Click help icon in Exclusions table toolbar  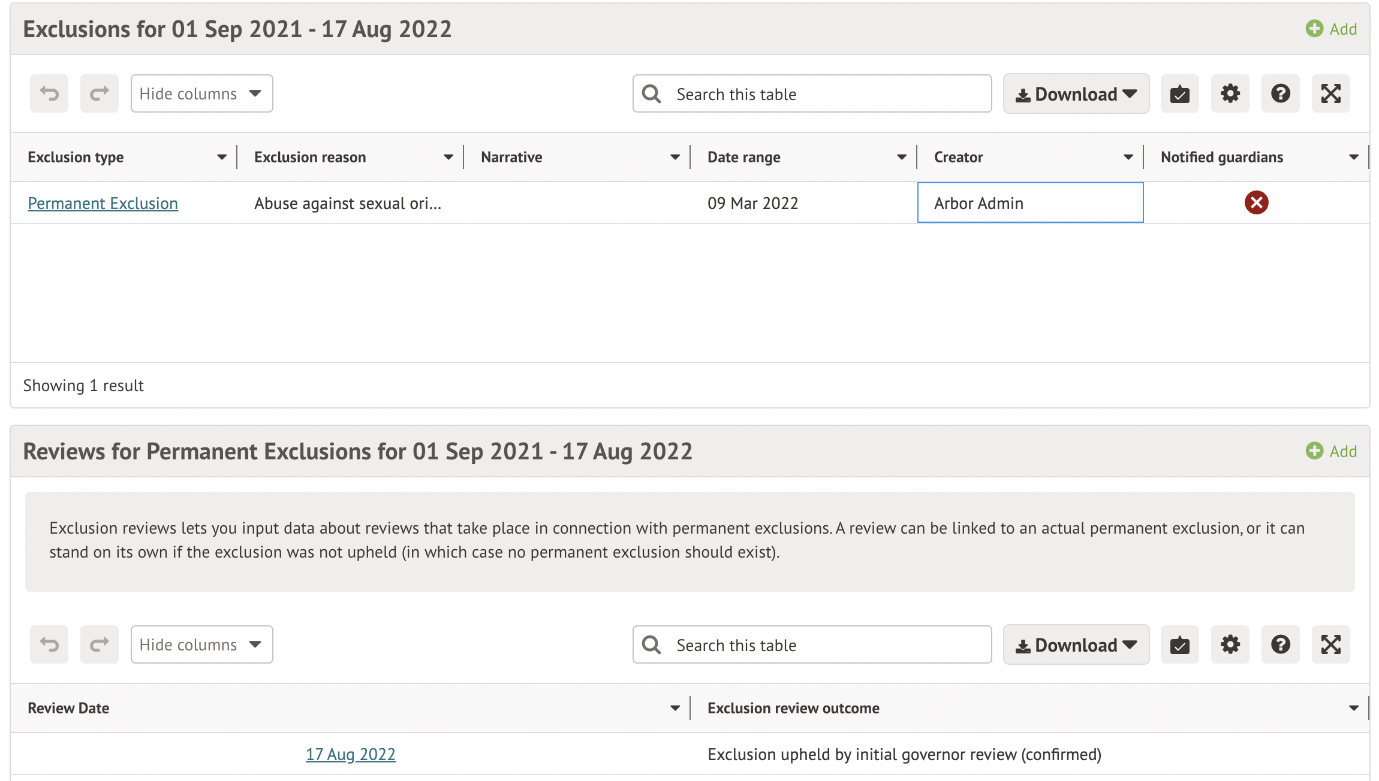coord(1280,93)
